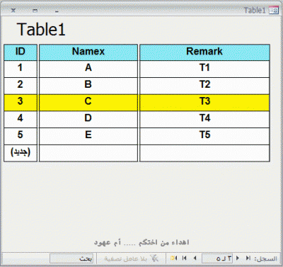Restore the Table1 form window
This screenshot has height=267, width=283.
[x=35, y=11]
